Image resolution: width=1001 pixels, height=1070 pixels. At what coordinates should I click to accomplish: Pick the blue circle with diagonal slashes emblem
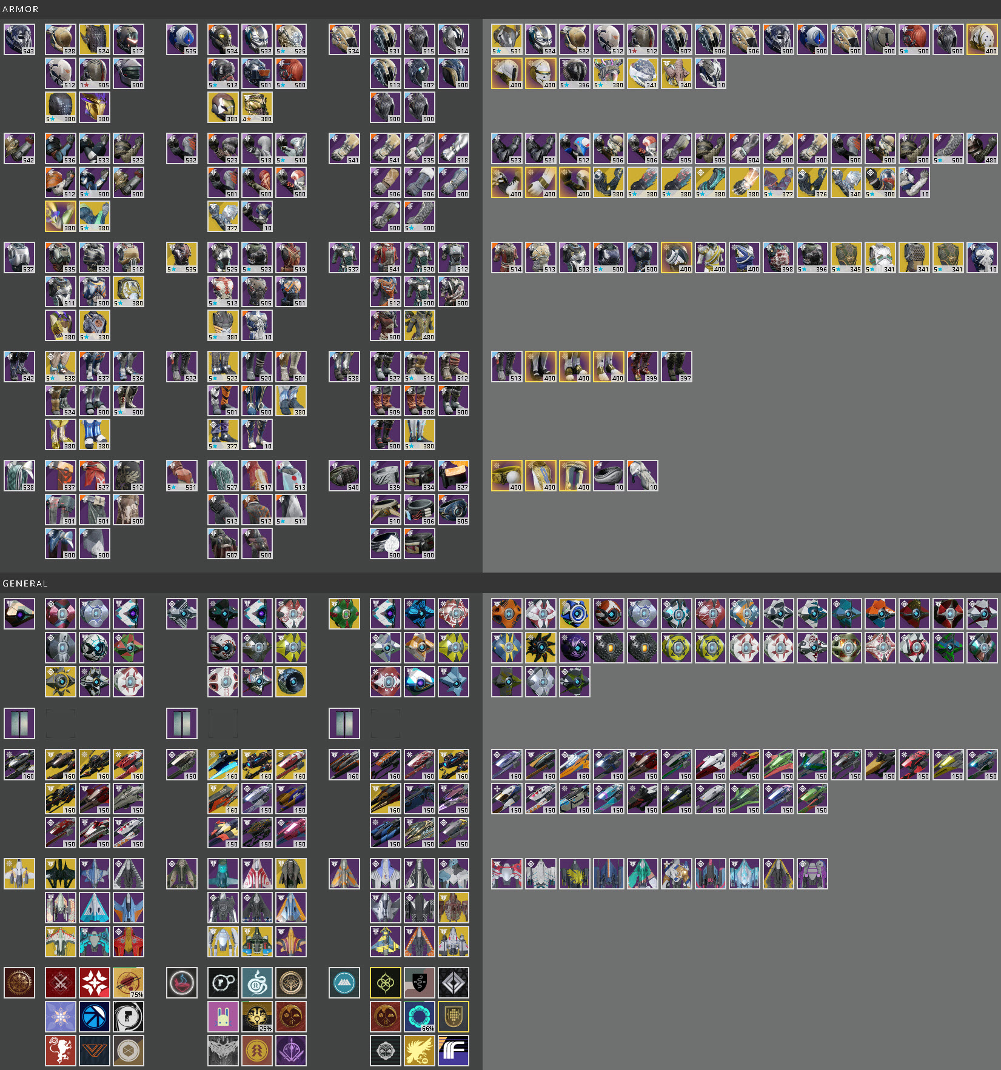click(95, 1017)
